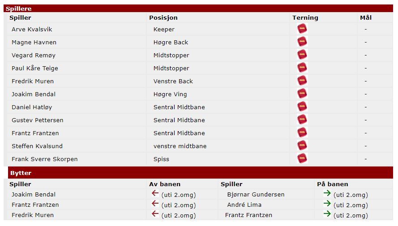Click red off-pitch arrow for Joakim Bendal
The width and height of the screenshot is (398, 226).
(x=155, y=193)
